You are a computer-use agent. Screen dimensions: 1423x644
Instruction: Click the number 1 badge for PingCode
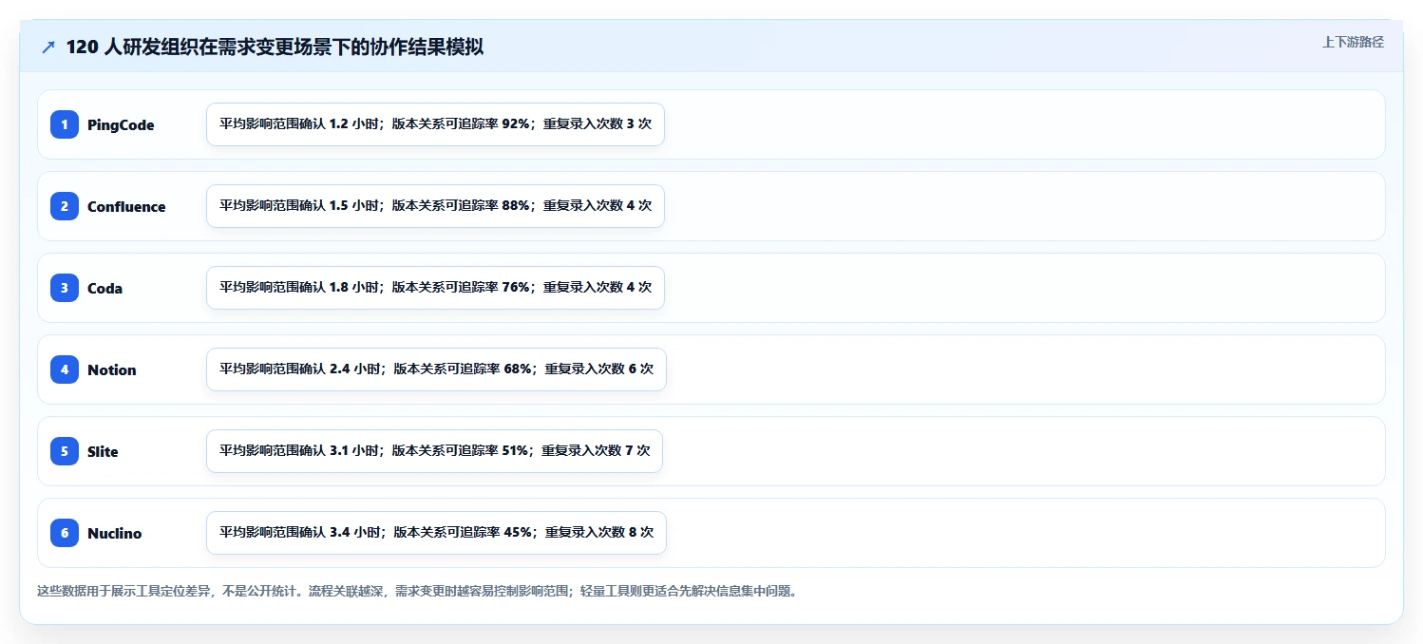tap(65, 124)
